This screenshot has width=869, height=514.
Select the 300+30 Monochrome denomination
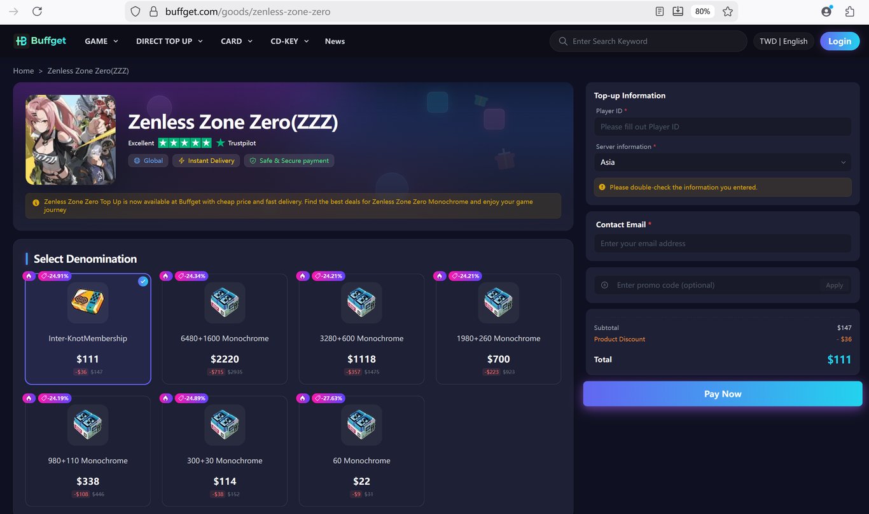[x=225, y=451]
